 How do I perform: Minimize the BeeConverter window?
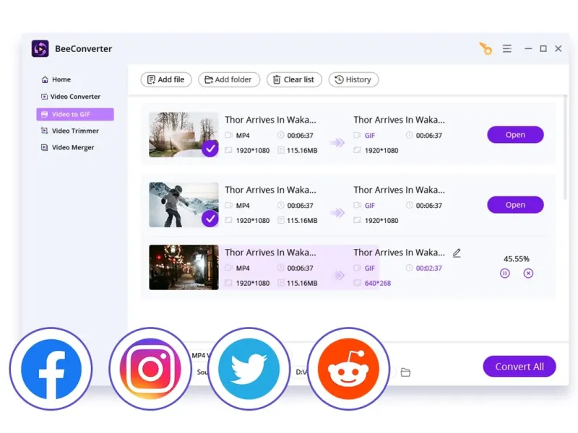[x=528, y=48]
